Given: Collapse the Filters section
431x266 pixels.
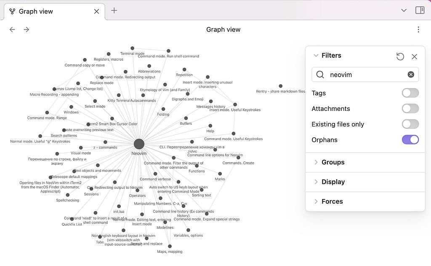Looking at the screenshot, I should coord(316,55).
